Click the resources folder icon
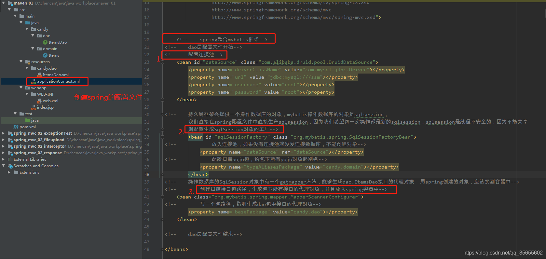Image resolution: width=546 pixels, height=259 pixels. tap(28, 62)
